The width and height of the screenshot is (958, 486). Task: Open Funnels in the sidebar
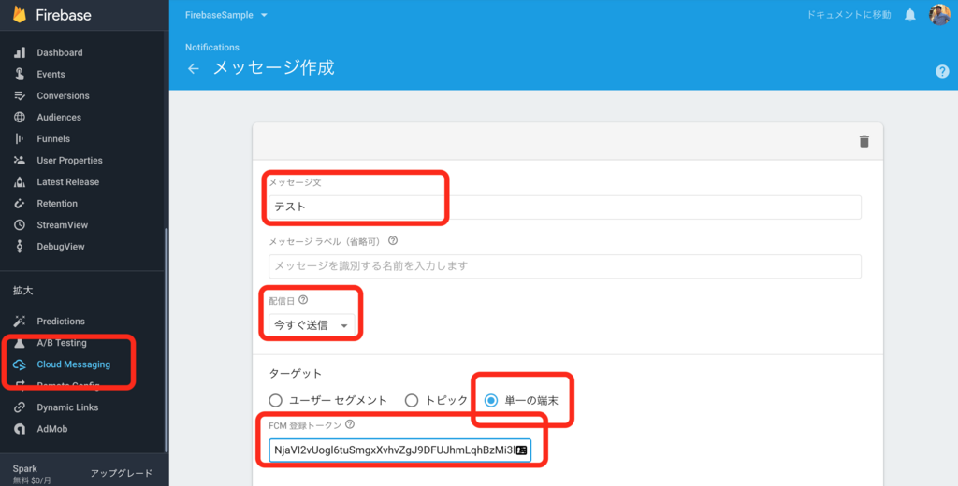coord(53,138)
